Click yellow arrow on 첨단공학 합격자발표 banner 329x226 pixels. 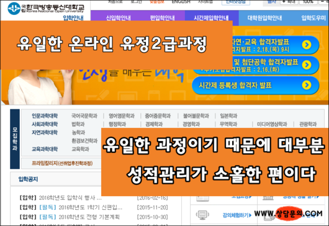(x=307, y=65)
